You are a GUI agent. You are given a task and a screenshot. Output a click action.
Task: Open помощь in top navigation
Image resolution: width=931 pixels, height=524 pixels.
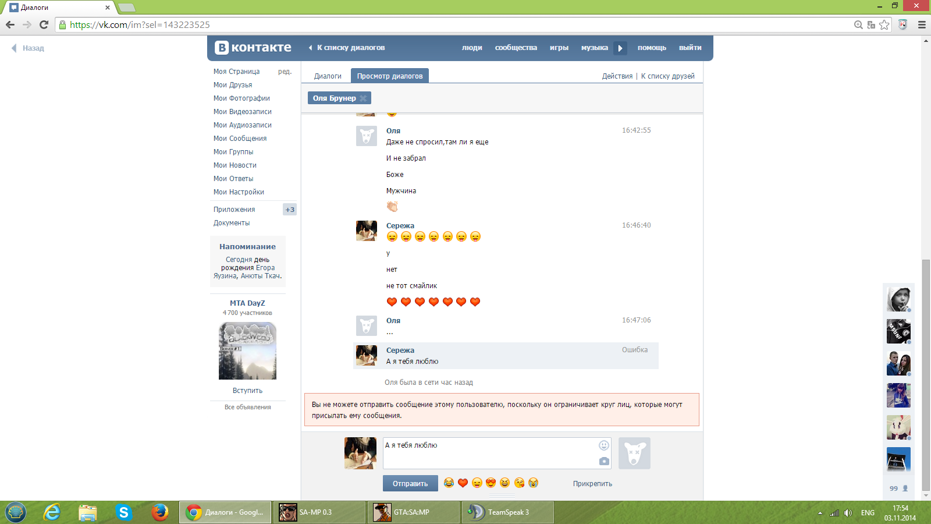click(x=652, y=48)
